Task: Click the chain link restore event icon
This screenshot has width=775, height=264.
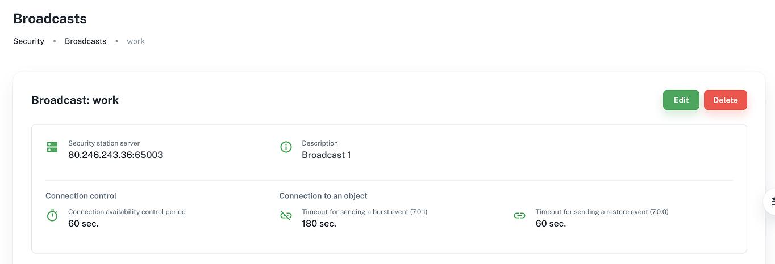Action: pyautogui.click(x=519, y=216)
